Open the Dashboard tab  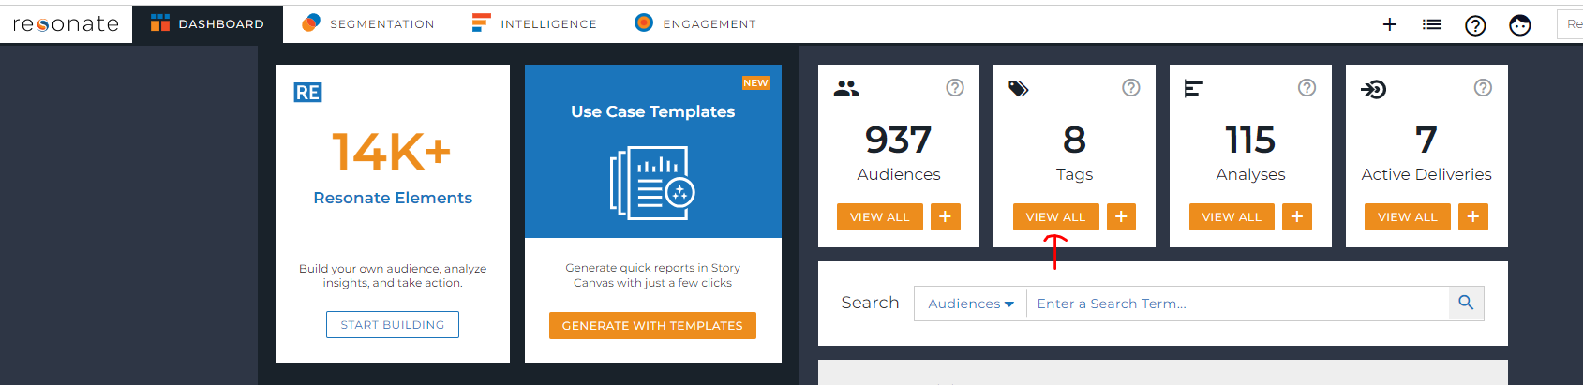(x=207, y=24)
